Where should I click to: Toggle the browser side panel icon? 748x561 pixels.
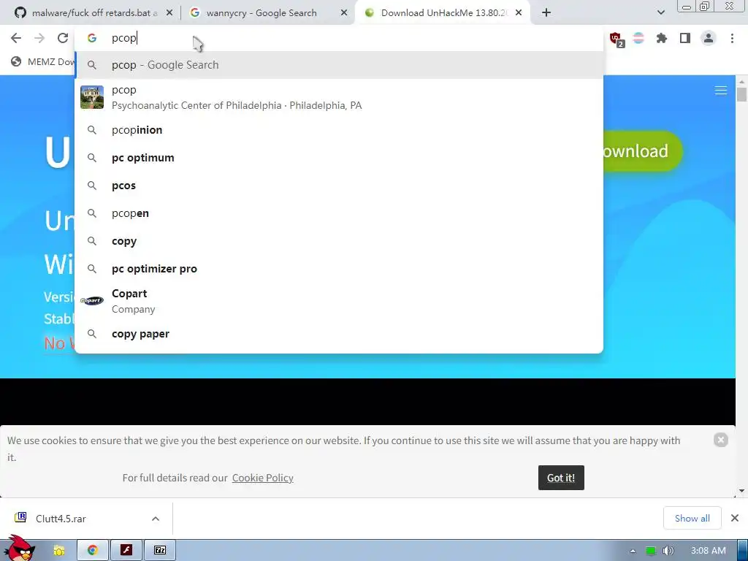pyautogui.click(x=685, y=38)
